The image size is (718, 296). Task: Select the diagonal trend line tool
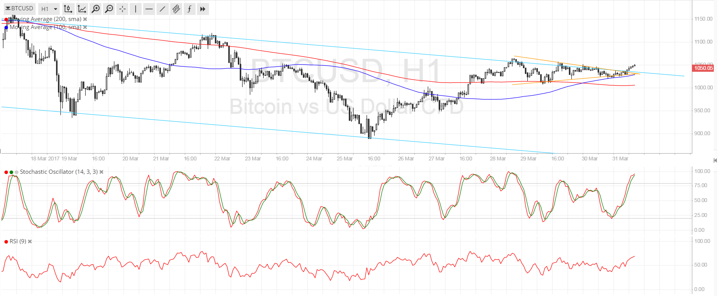coord(162,9)
